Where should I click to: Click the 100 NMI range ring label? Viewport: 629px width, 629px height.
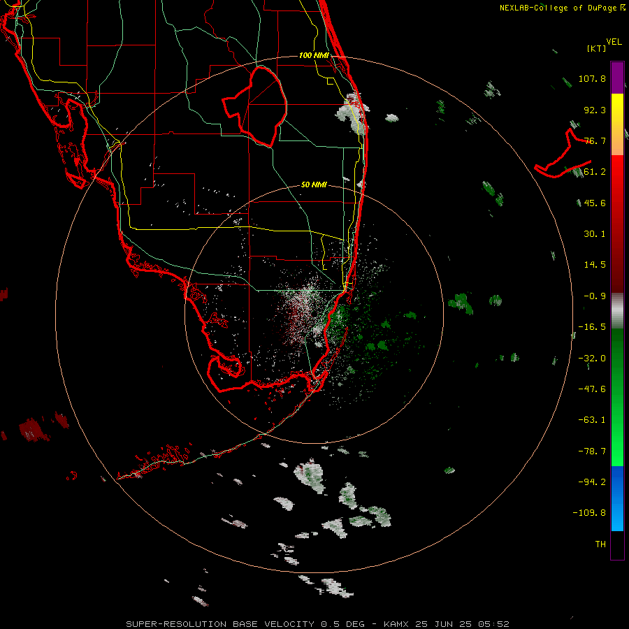314,55
